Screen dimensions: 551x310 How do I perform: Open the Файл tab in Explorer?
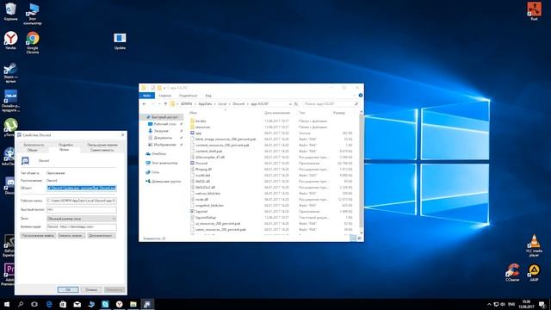(x=147, y=96)
